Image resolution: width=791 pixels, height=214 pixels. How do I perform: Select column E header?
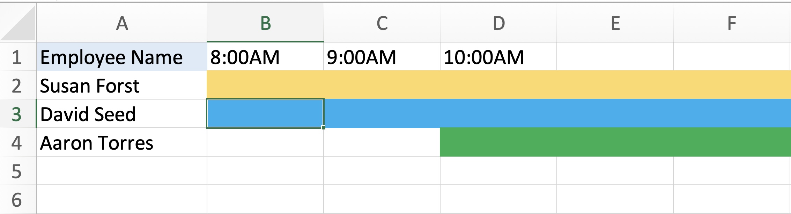click(x=615, y=23)
